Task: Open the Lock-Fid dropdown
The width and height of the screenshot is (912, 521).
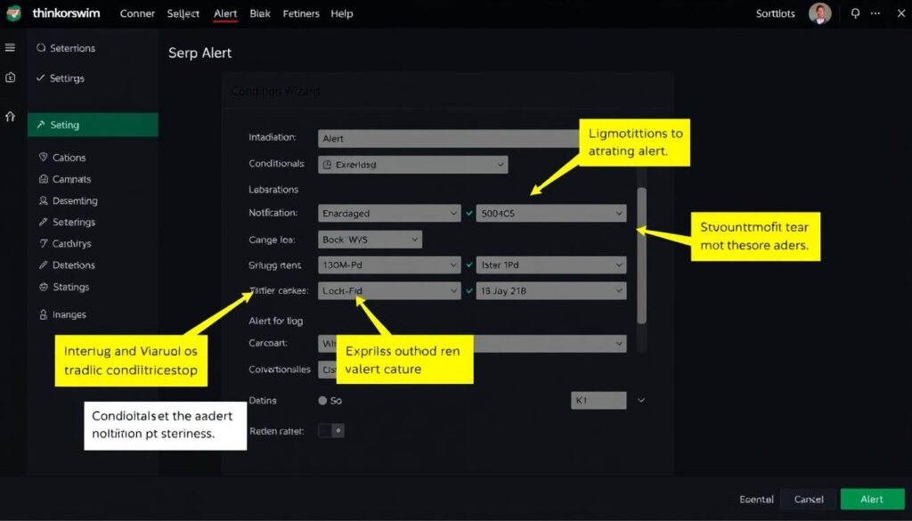Action: click(390, 290)
